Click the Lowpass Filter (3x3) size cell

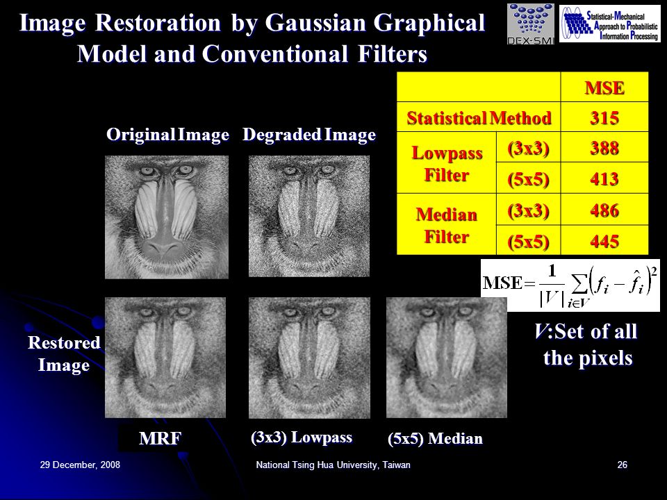528,147
